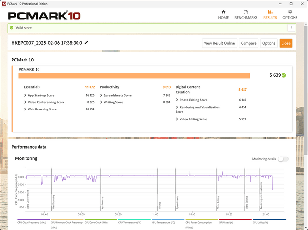Click the overall score 5 639
Image resolution: width=308 pixels, height=230 pixels.
[x=275, y=75]
